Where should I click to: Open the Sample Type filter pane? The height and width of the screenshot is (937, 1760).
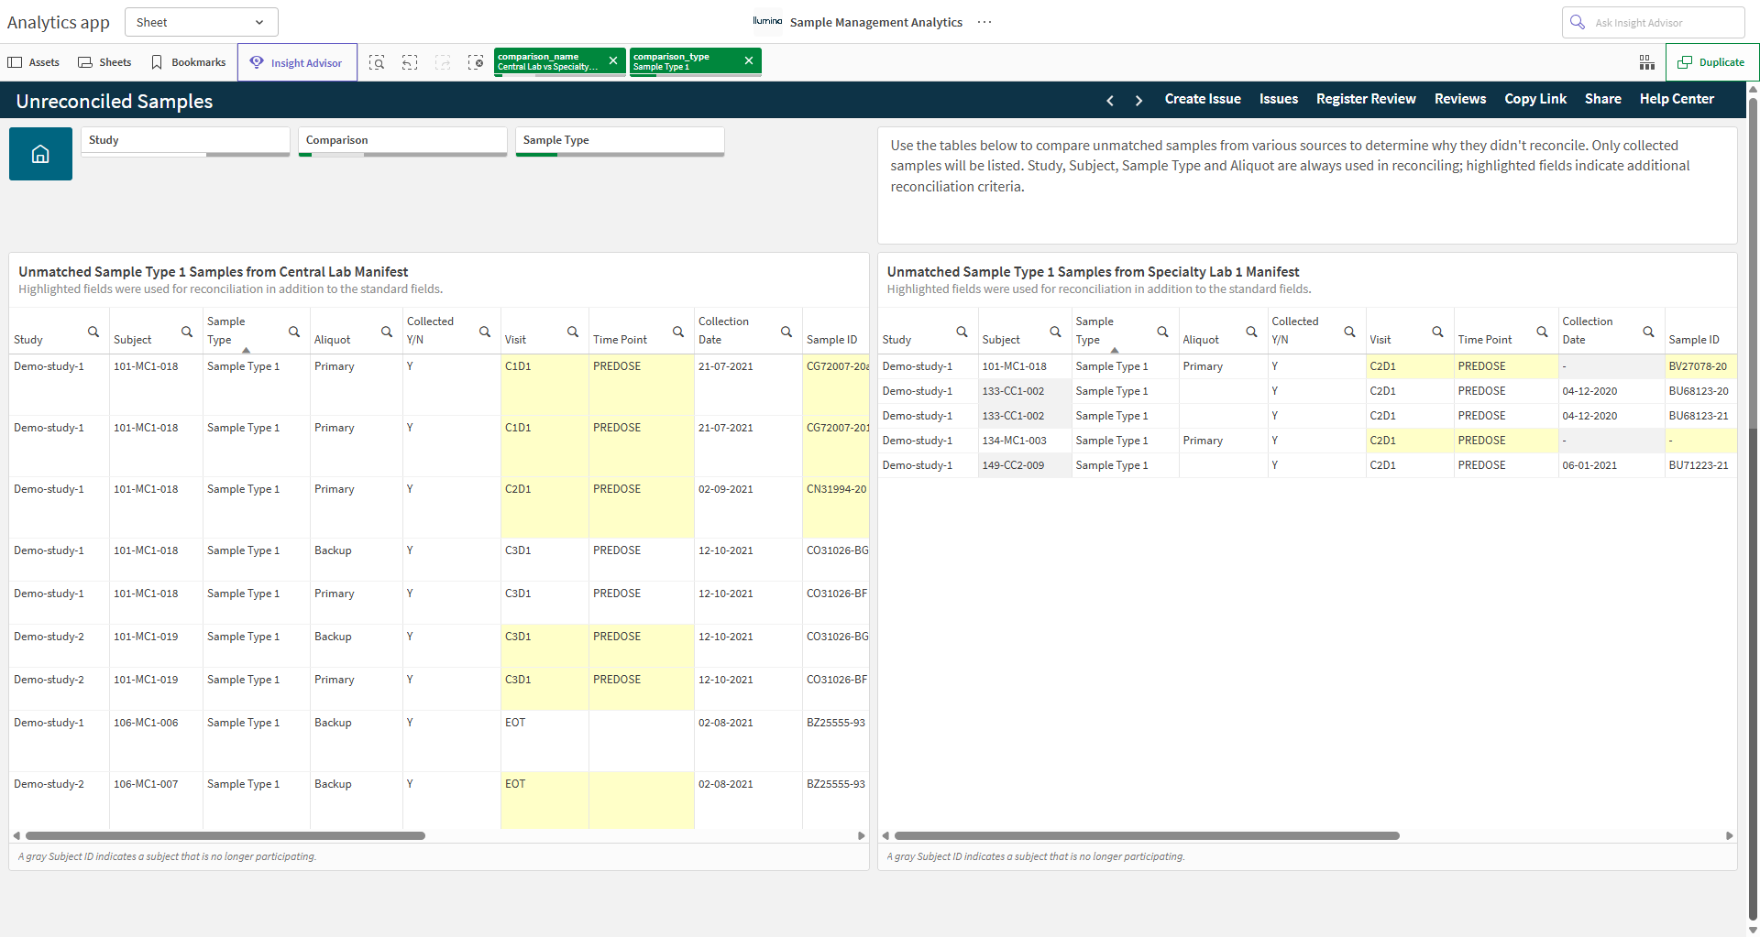click(620, 141)
